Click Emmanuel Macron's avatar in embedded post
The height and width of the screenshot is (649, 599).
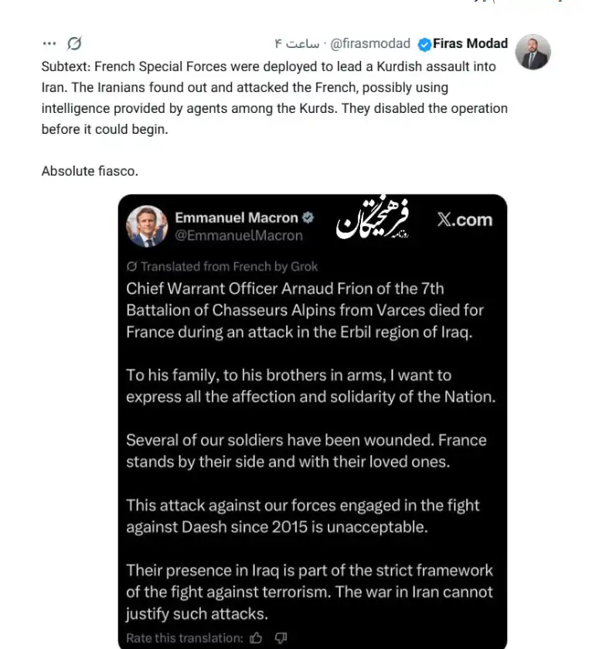tap(147, 226)
